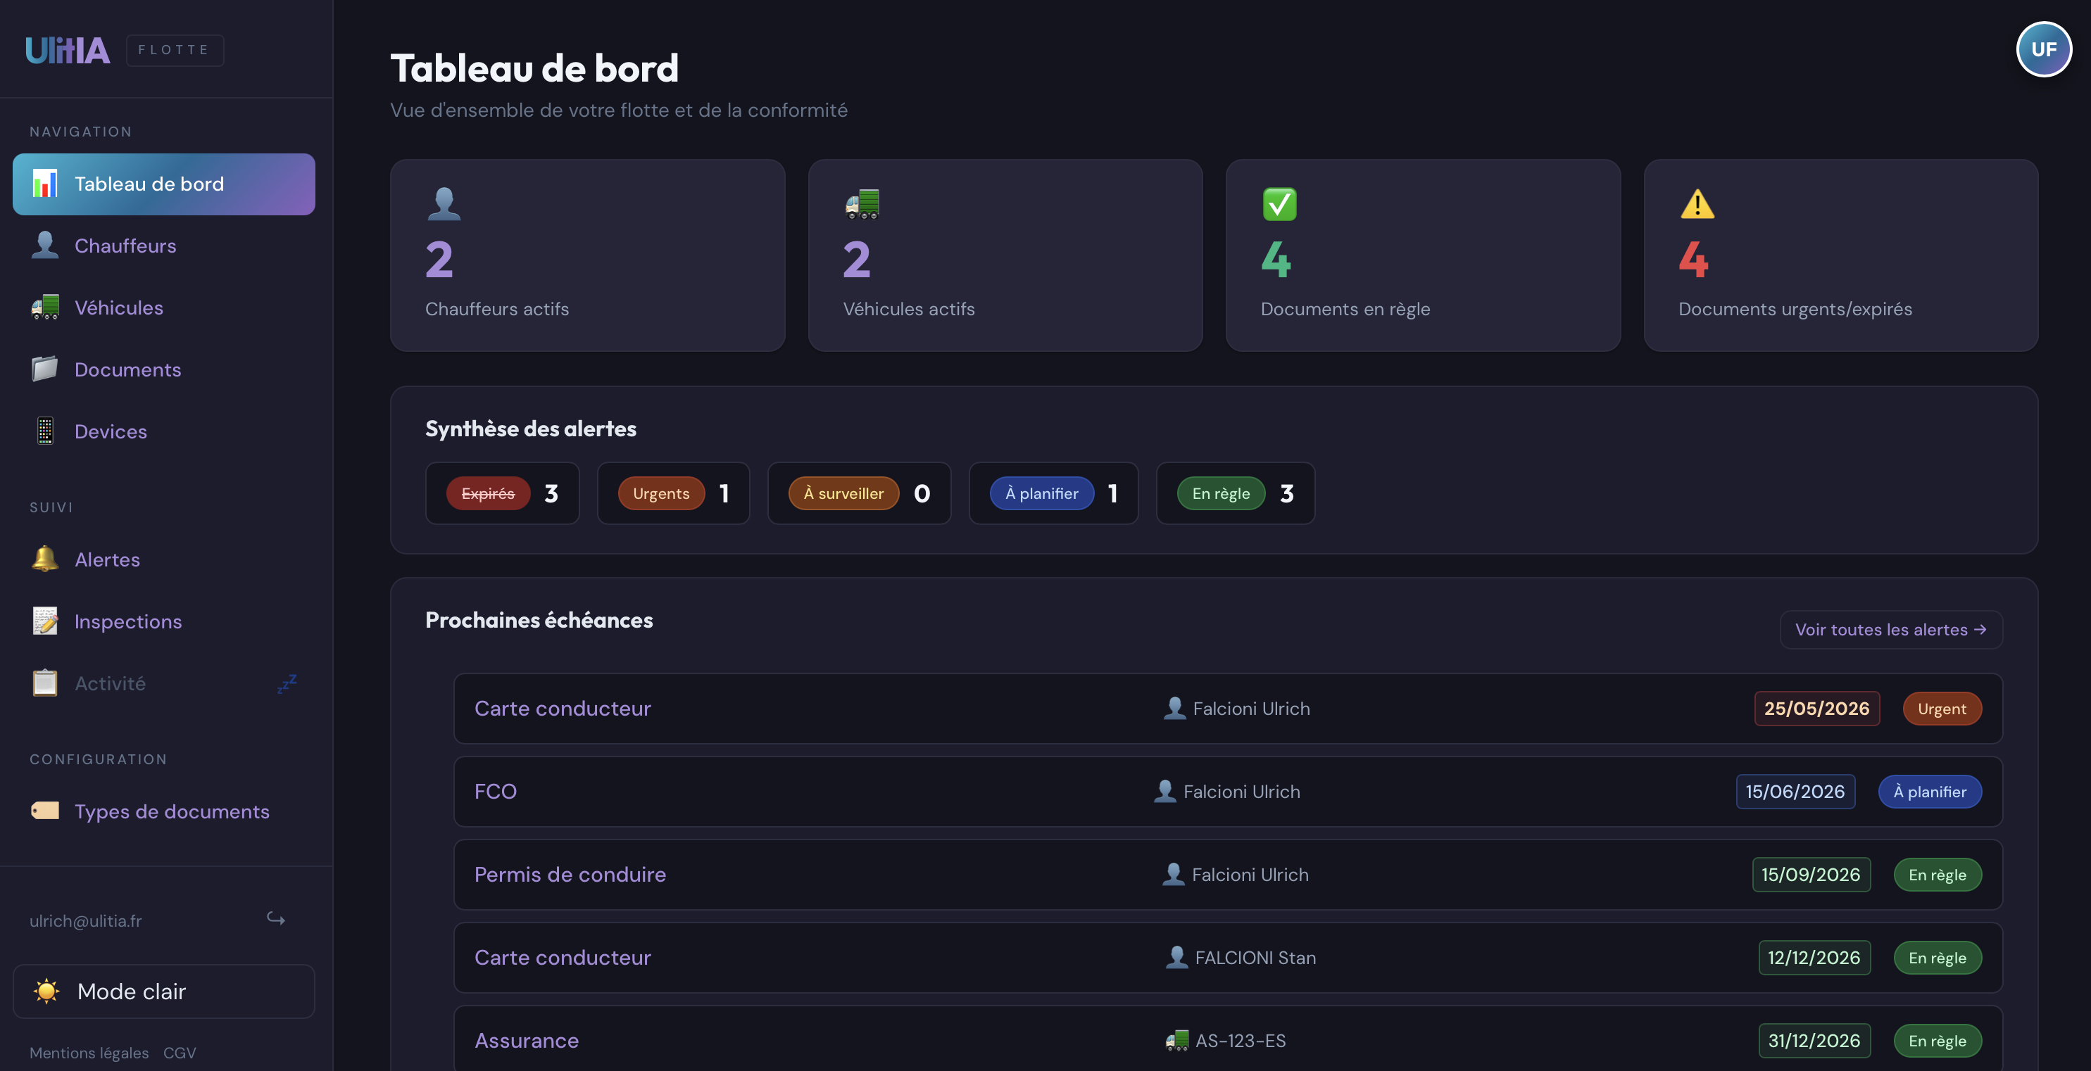Screen dimensions: 2091x1071
Task: Click the Expirés alert badge
Action: (488, 493)
